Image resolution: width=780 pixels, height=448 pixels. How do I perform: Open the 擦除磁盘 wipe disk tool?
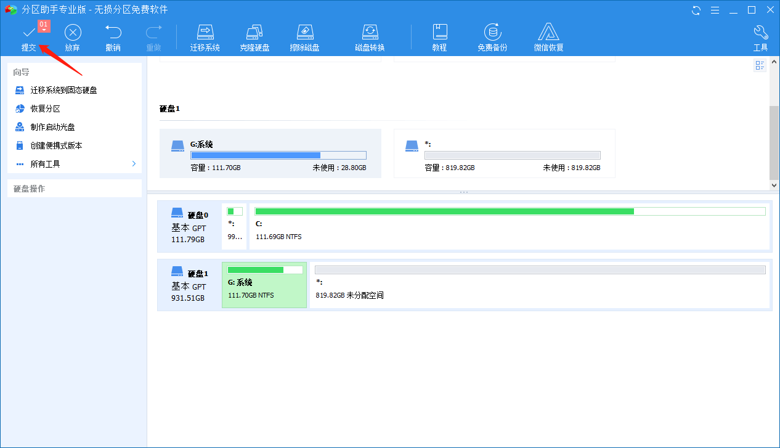304,37
